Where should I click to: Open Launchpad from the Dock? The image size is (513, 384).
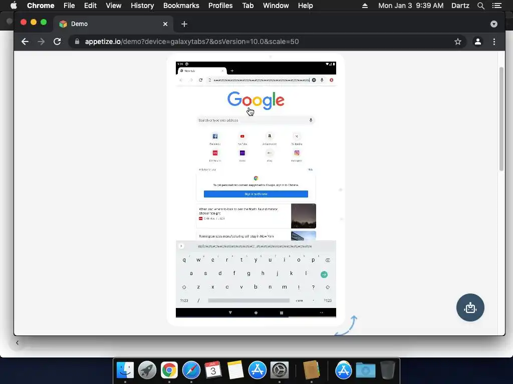pyautogui.click(x=147, y=370)
